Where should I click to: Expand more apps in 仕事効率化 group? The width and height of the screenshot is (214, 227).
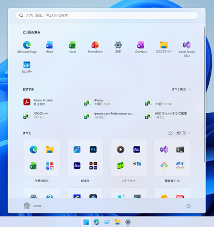[49, 166]
